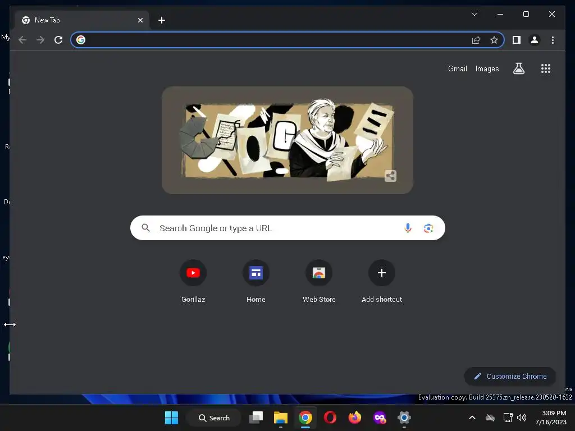Viewport: 575px width, 431px height.
Task: Minimize the Chrome window
Action: 500,14
